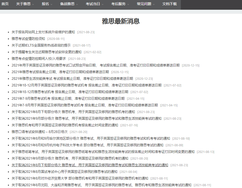Image resolution: width=242 pixels, height=188 pixels.
Task: Open 关于雅思机考报名截止时间变更的通知 link
Action: click(x=65, y=125)
